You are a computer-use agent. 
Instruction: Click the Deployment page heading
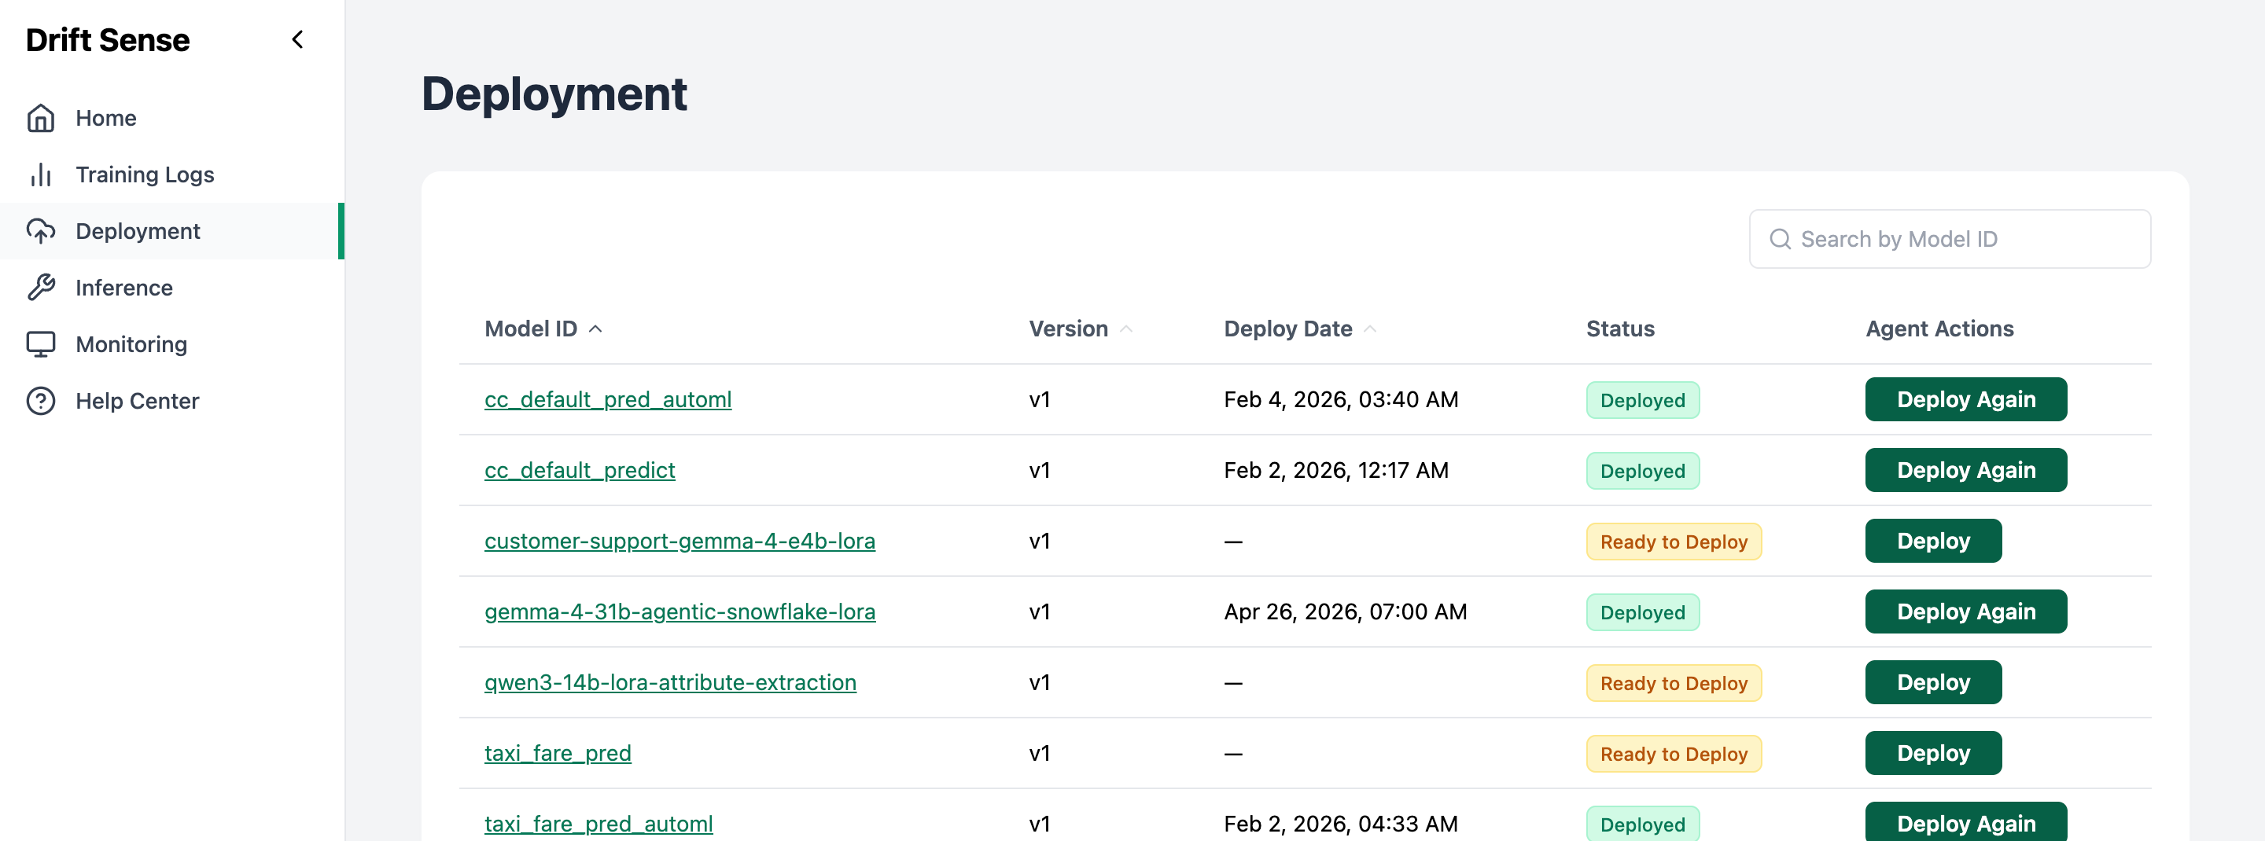point(554,94)
